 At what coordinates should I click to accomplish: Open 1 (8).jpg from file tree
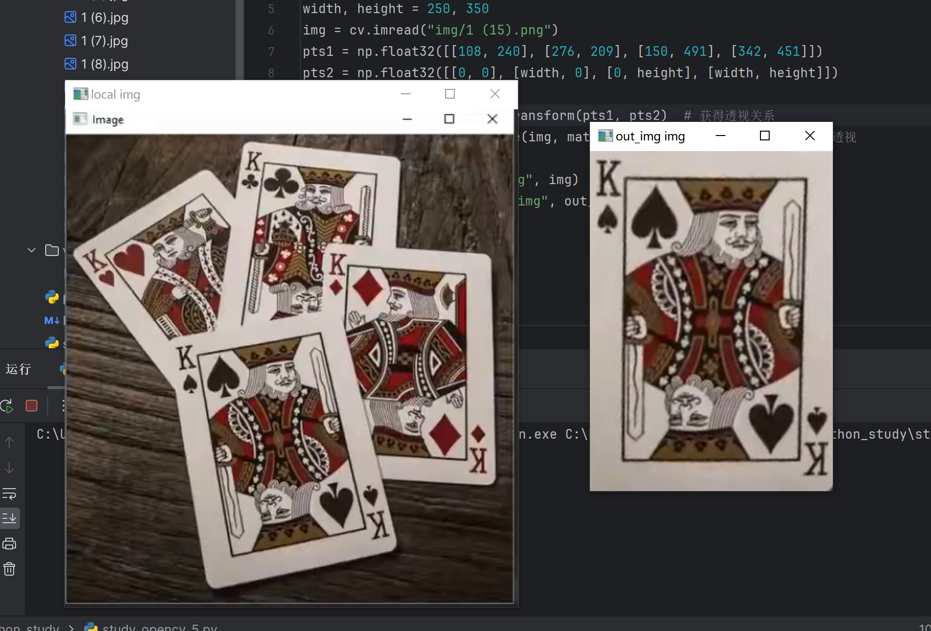click(x=104, y=64)
